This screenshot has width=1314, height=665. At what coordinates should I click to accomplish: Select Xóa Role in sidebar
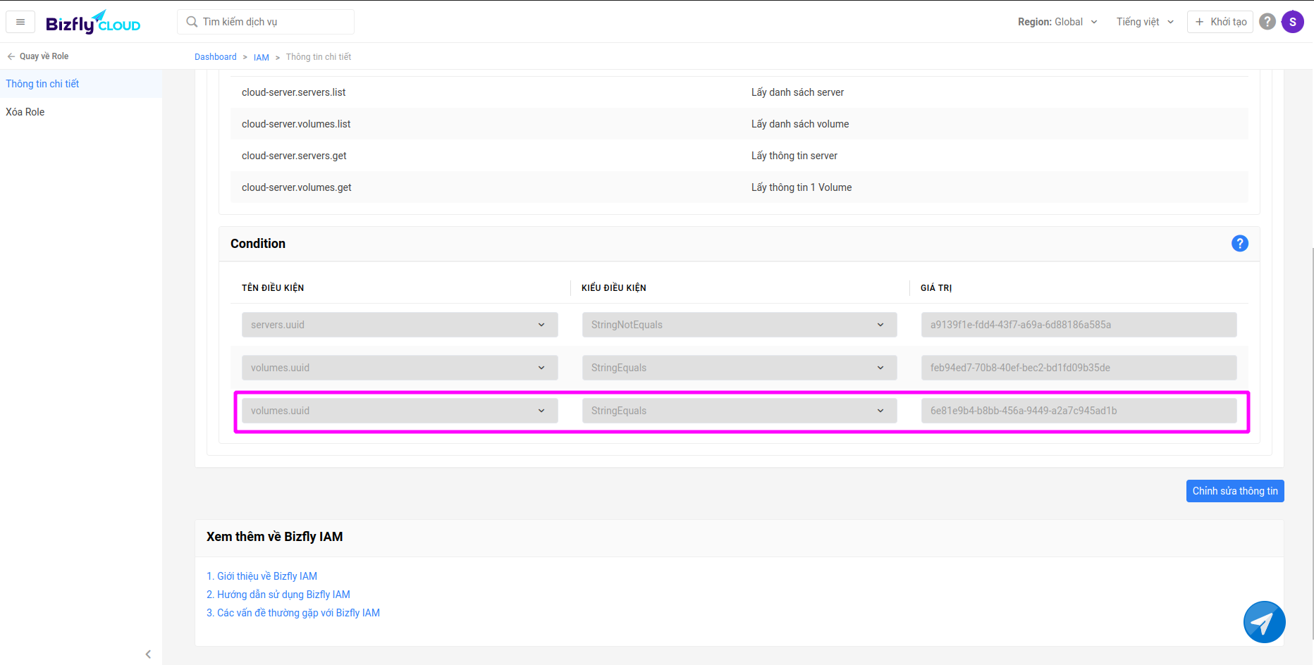pos(25,112)
